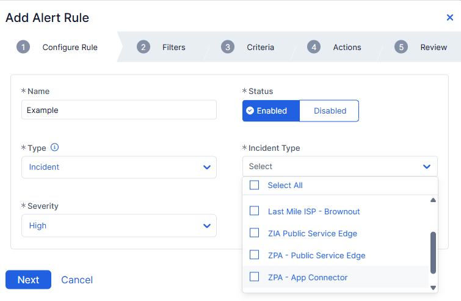The width and height of the screenshot is (461, 301).
Task: Set Status to Disabled
Action: pos(330,111)
